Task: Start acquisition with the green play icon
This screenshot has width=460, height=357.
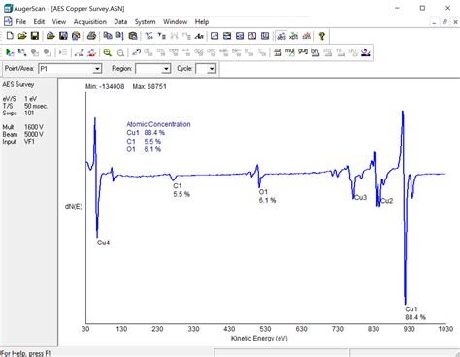Action: tap(10, 52)
